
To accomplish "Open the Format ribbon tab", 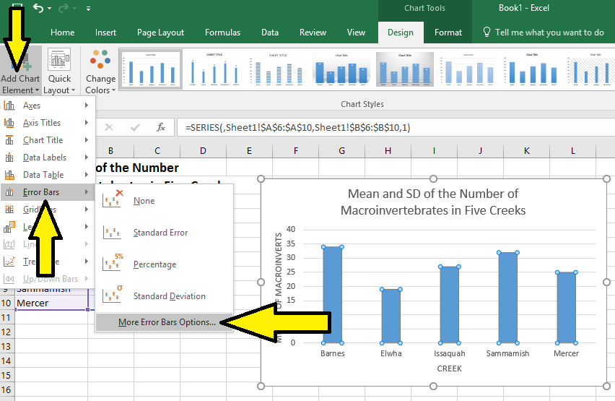I will [x=448, y=33].
